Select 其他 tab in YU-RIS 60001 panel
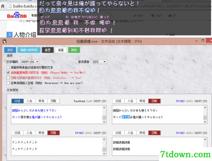The height and width of the screenshot is (161, 212). (x=41, y=133)
